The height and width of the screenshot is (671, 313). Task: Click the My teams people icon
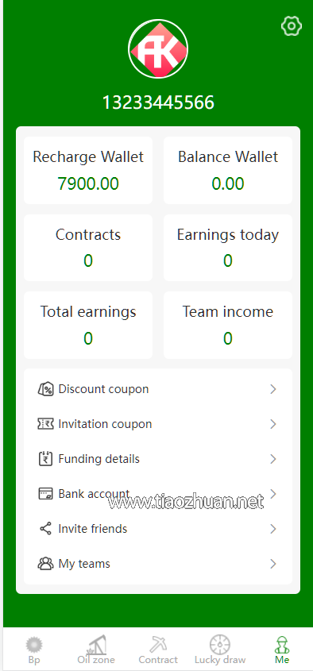(x=45, y=564)
